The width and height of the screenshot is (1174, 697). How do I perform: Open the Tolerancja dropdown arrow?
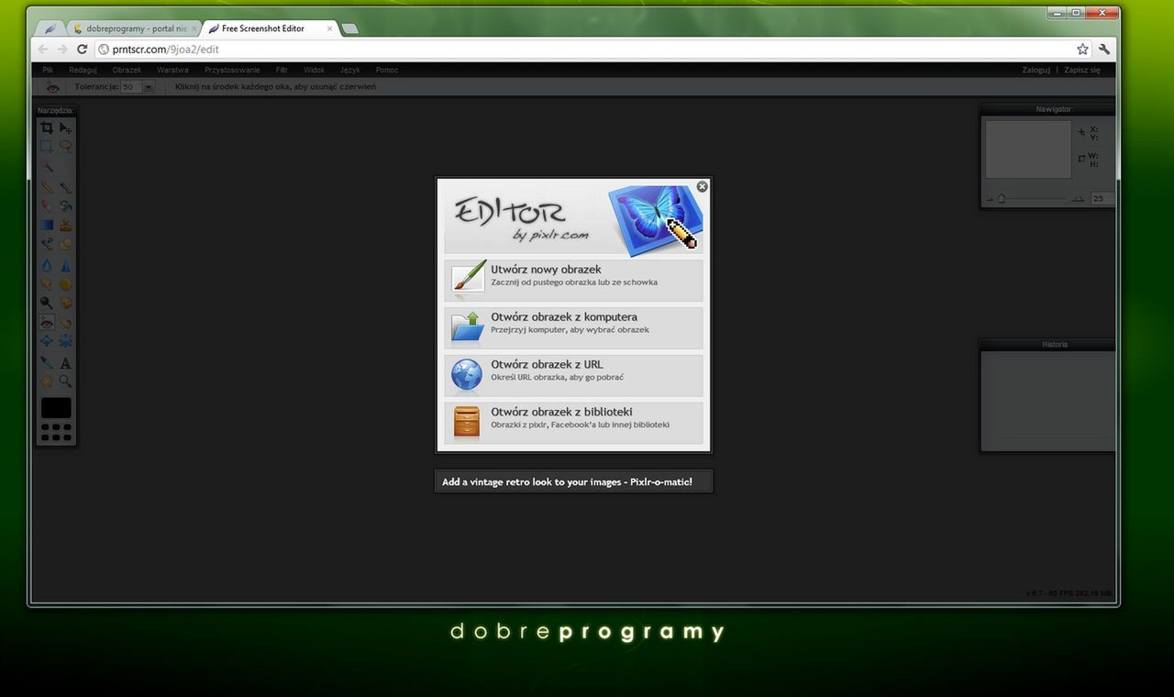[149, 86]
